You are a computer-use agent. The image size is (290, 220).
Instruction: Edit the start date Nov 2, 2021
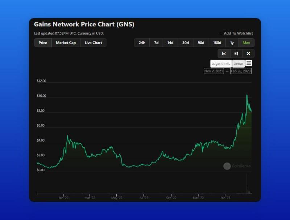[214, 71]
